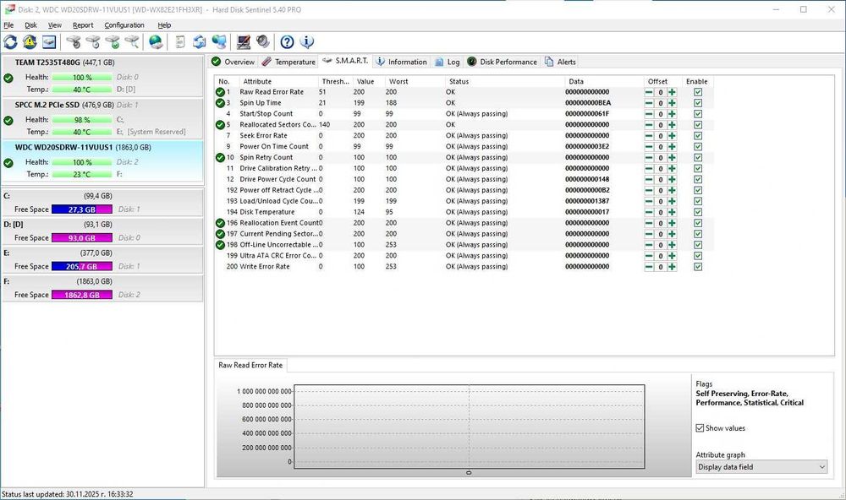
Task: Click the blue refresh arrows toolbar icon
Action: pos(10,41)
